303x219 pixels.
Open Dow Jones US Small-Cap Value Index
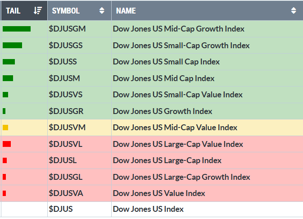[177, 95]
